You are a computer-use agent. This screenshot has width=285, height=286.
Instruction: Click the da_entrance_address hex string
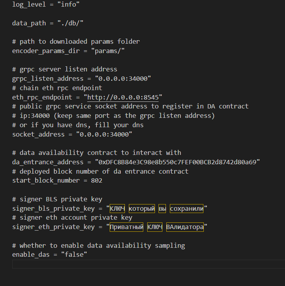point(177,162)
